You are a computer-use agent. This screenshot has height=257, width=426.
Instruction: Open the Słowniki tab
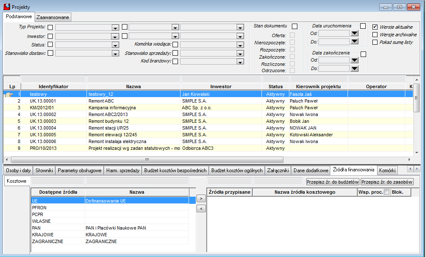(x=44, y=170)
